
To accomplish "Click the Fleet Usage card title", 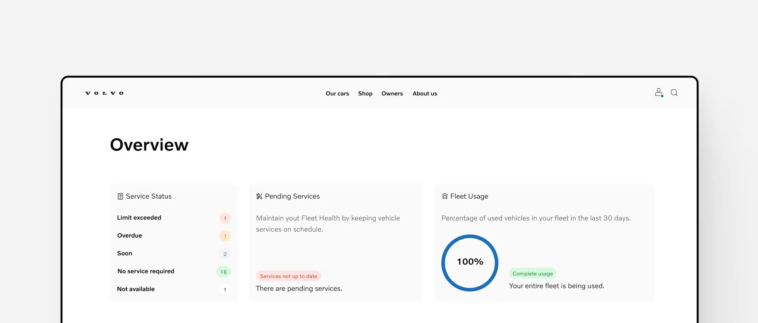I will [x=469, y=196].
